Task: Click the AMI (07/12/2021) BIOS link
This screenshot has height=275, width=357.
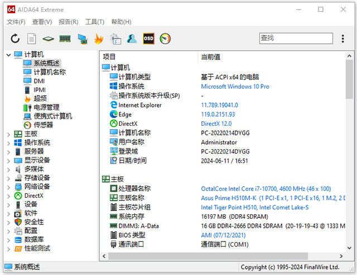Action: (223, 235)
